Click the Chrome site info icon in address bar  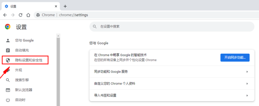click(38, 15)
